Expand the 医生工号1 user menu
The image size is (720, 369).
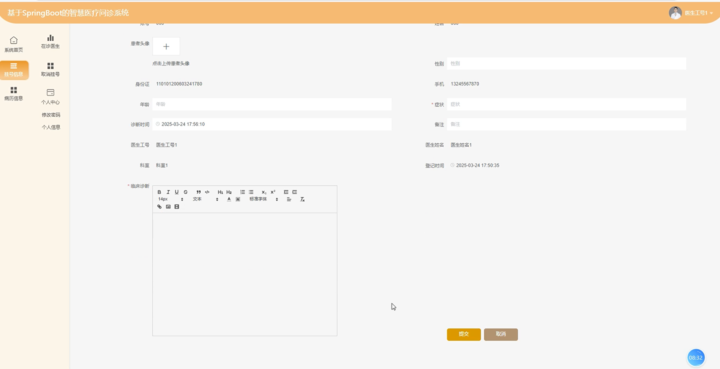(696, 13)
